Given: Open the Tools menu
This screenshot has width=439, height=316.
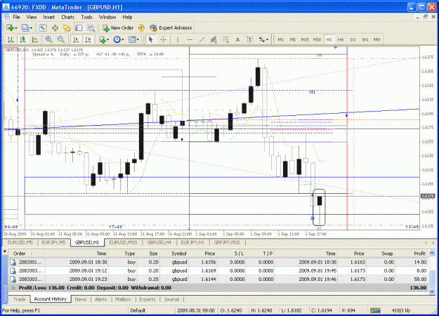Looking at the screenshot, I should pyautogui.click(x=86, y=17).
